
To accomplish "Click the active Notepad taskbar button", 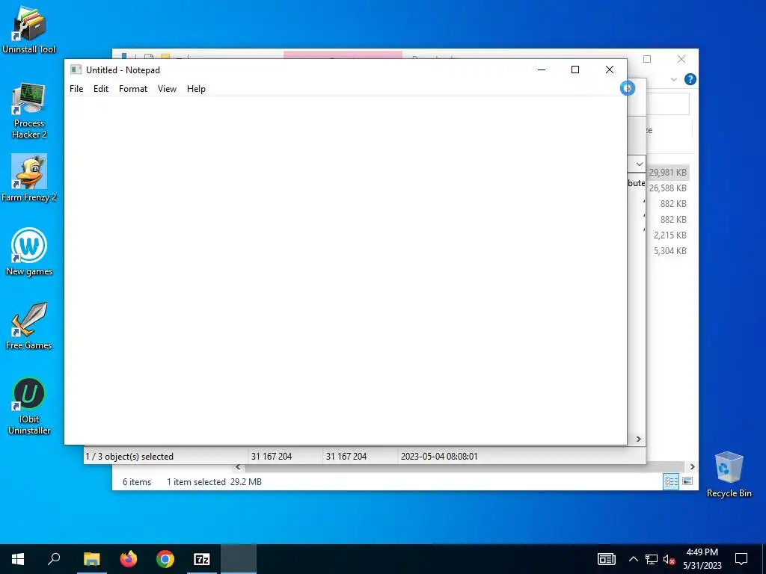I will pyautogui.click(x=239, y=559).
